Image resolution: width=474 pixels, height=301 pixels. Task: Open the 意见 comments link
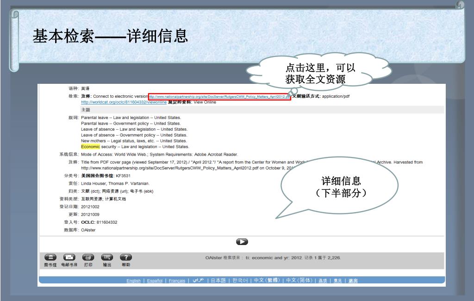pyautogui.click(x=337, y=281)
